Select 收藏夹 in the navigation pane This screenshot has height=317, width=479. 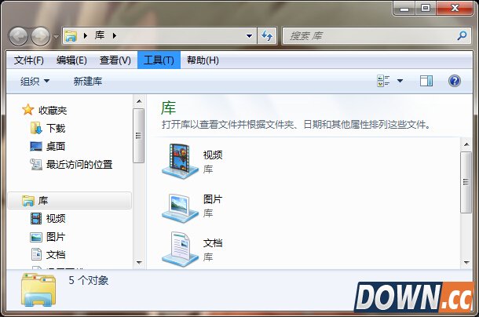point(53,111)
